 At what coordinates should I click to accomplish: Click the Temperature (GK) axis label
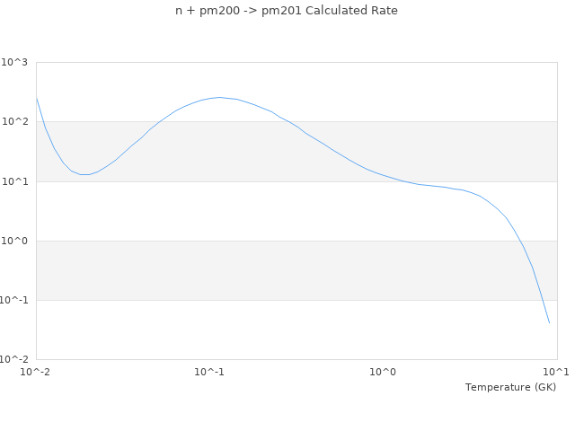[510, 387]
